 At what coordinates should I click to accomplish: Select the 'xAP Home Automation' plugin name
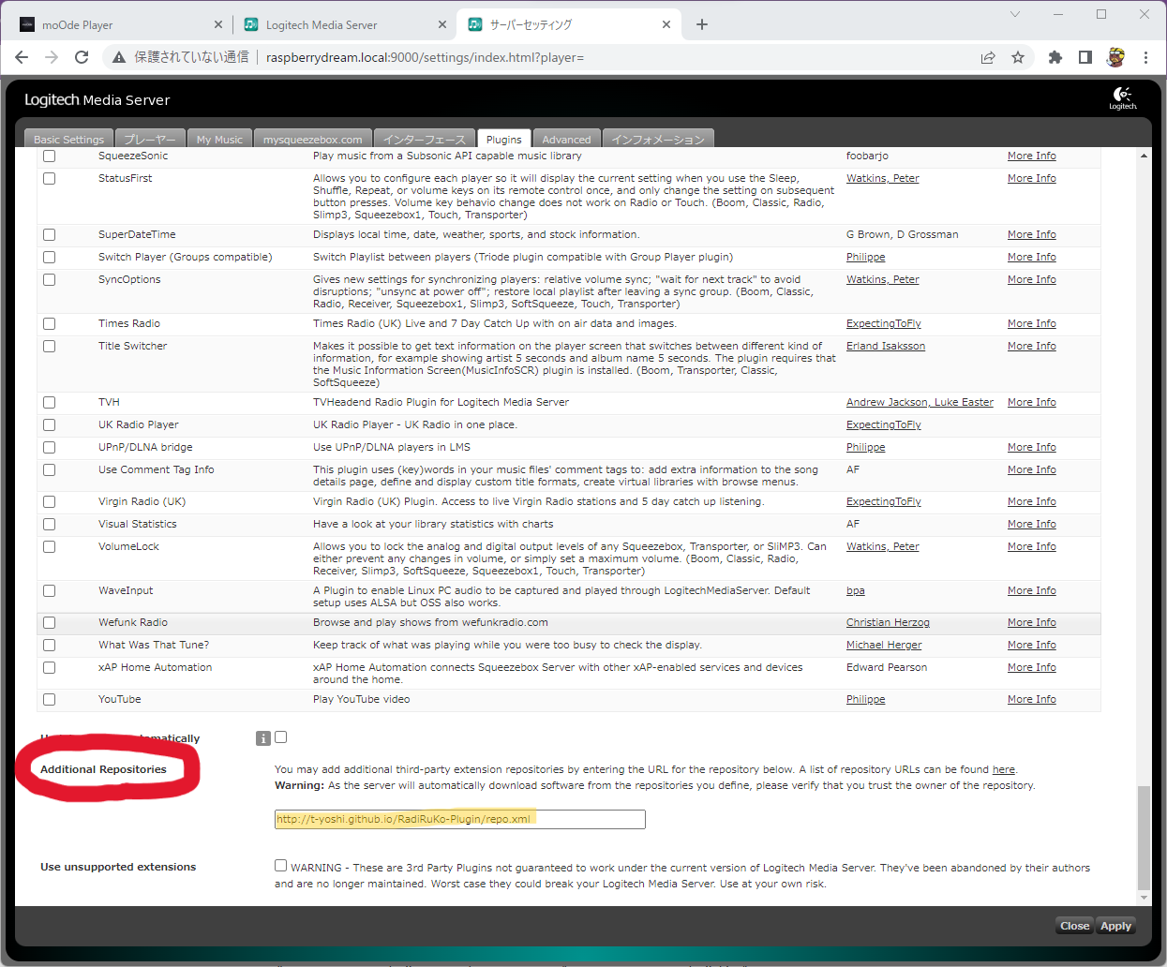coord(155,667)
